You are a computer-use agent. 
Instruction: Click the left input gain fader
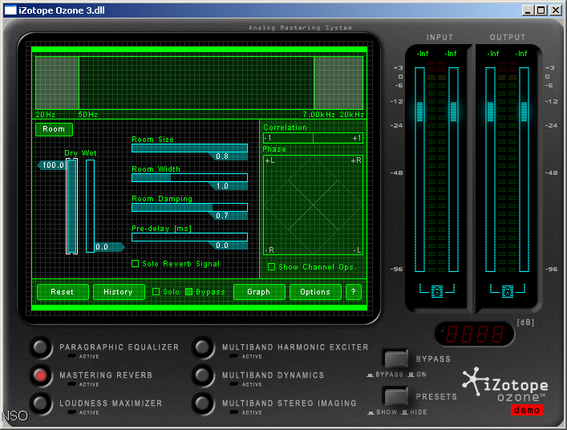click(419, 112)
